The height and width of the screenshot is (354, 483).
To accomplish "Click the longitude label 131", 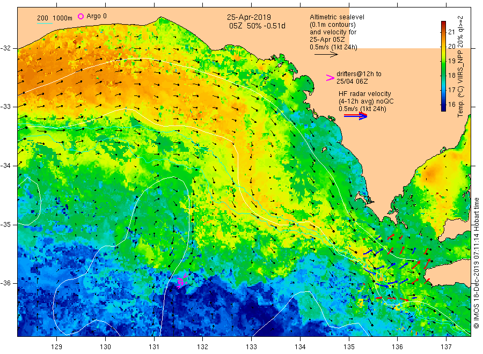I will click(154, 347).
